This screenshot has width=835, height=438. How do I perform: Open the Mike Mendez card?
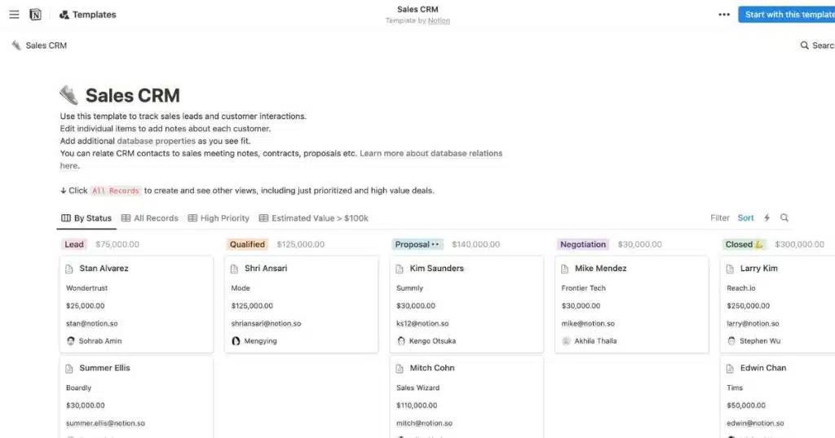(632, 304)
